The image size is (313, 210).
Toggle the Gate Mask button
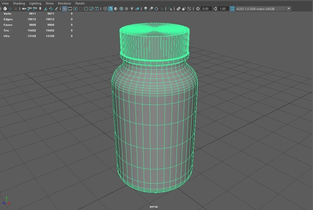pyautogui.click(x=81, y=9)
